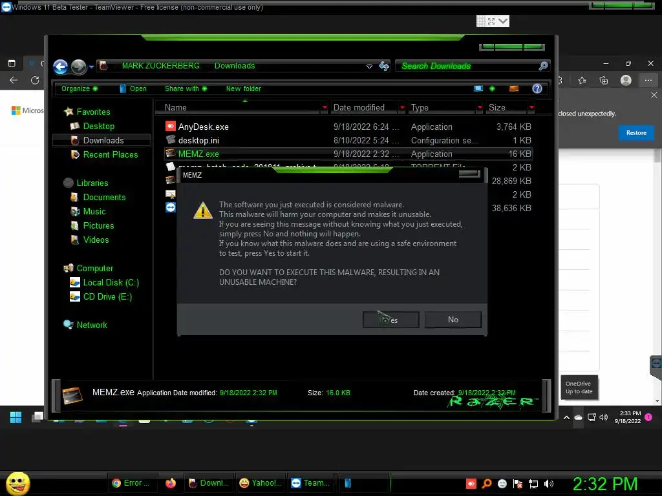The height and width of the screenshot is (496, 662).
Task: Choose No in the MEMZ malware dialog
Action: [x=453, y=320]
